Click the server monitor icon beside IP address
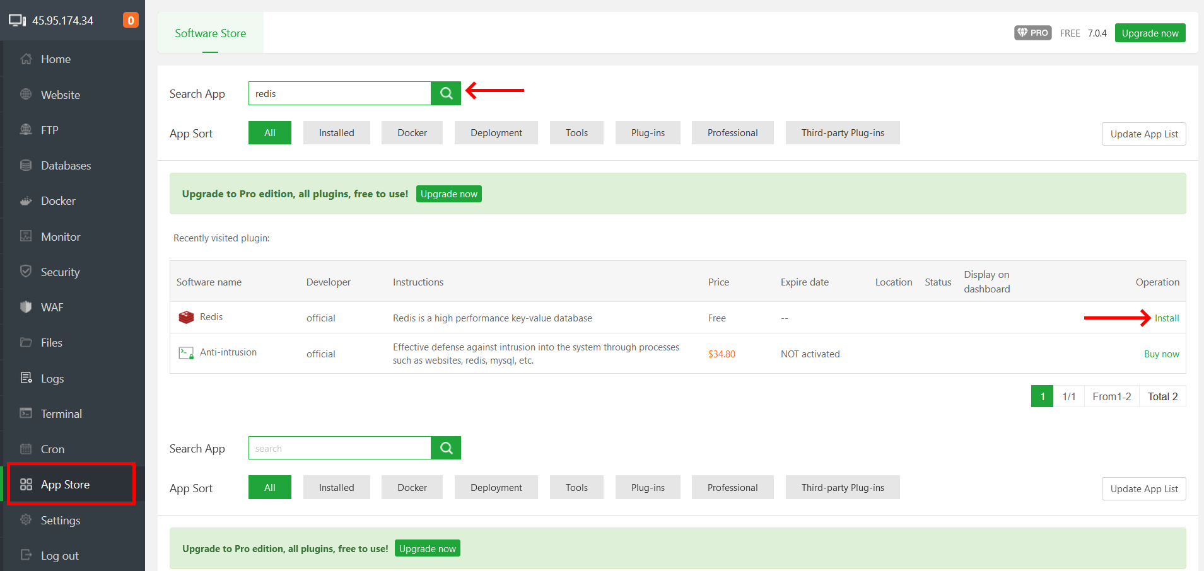Screen dimensions: 1204x571 17,20
